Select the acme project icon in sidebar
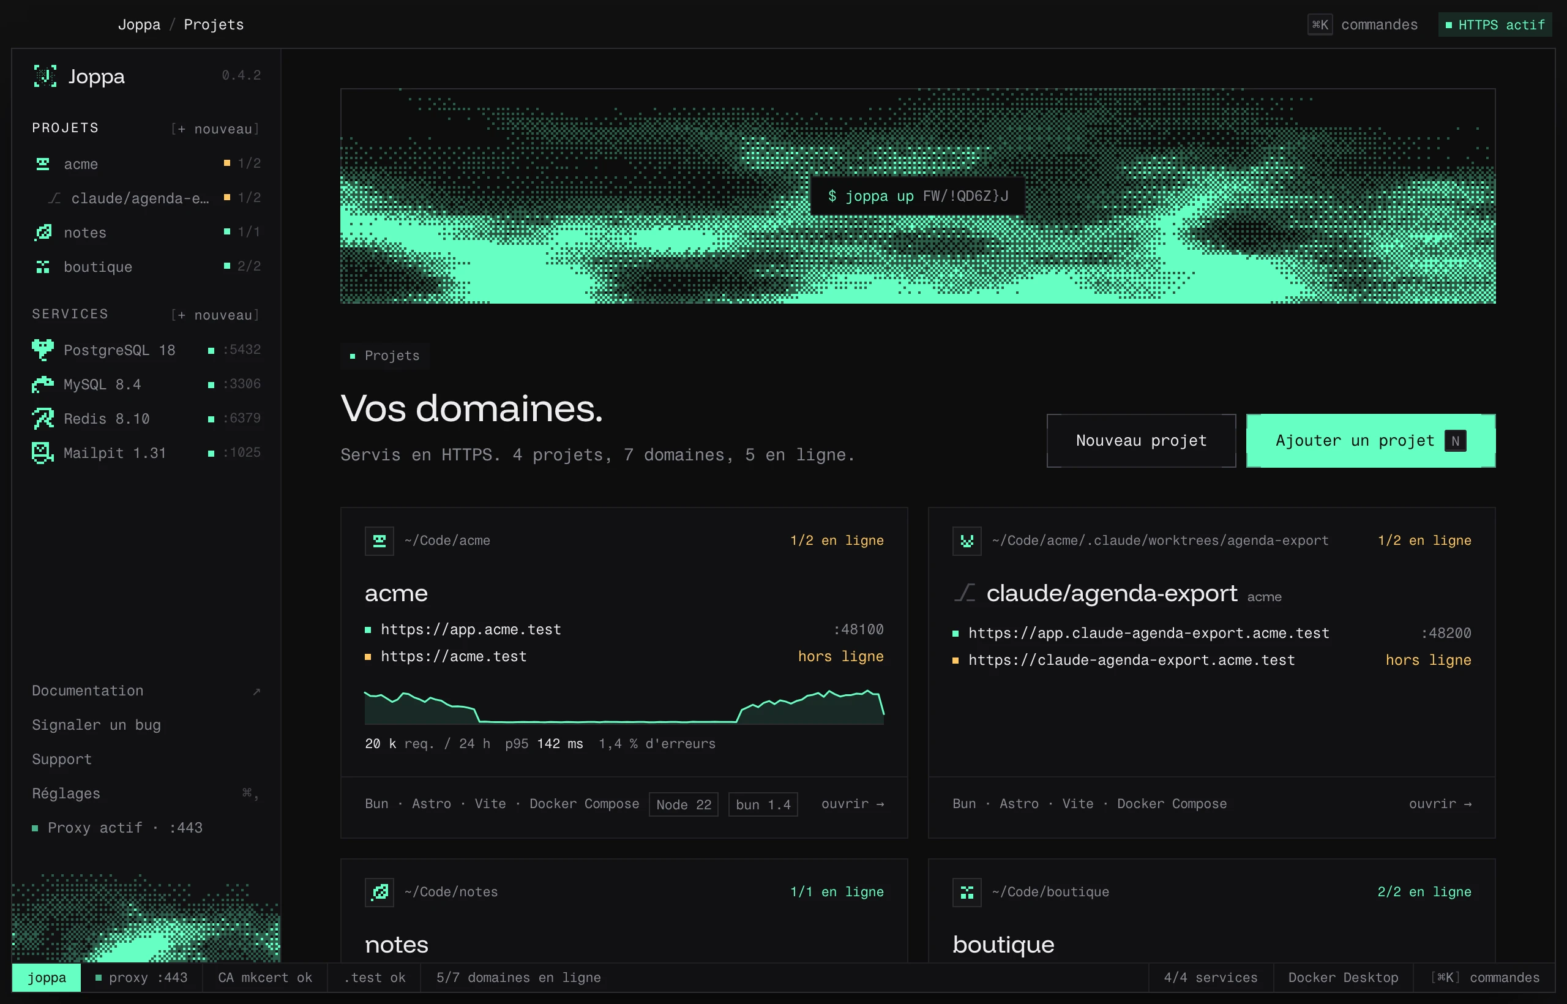The image size is (1567, 1004). [43, 163]
